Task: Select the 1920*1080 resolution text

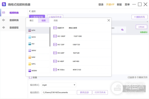Action: 77,36
